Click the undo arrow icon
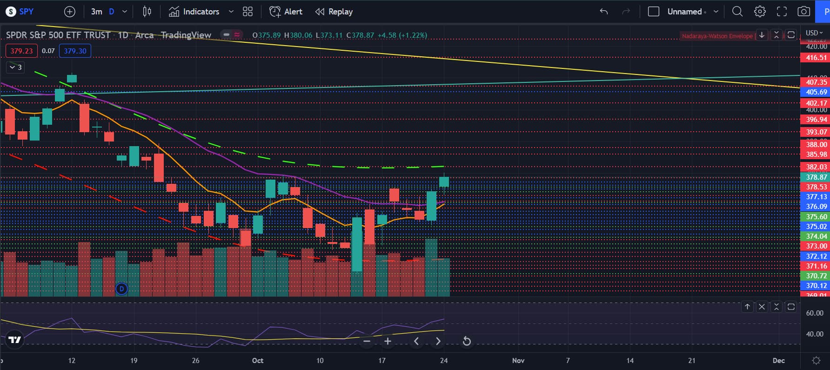This screenshot has width=830, height=370. 604,12
